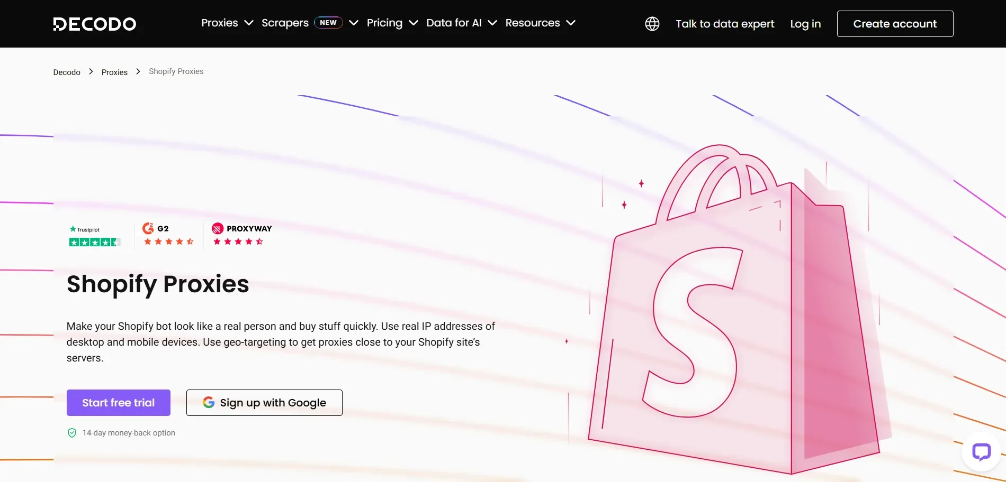
Task: Expand the Resources menu chevron
Action: click(x=571, y=23)
